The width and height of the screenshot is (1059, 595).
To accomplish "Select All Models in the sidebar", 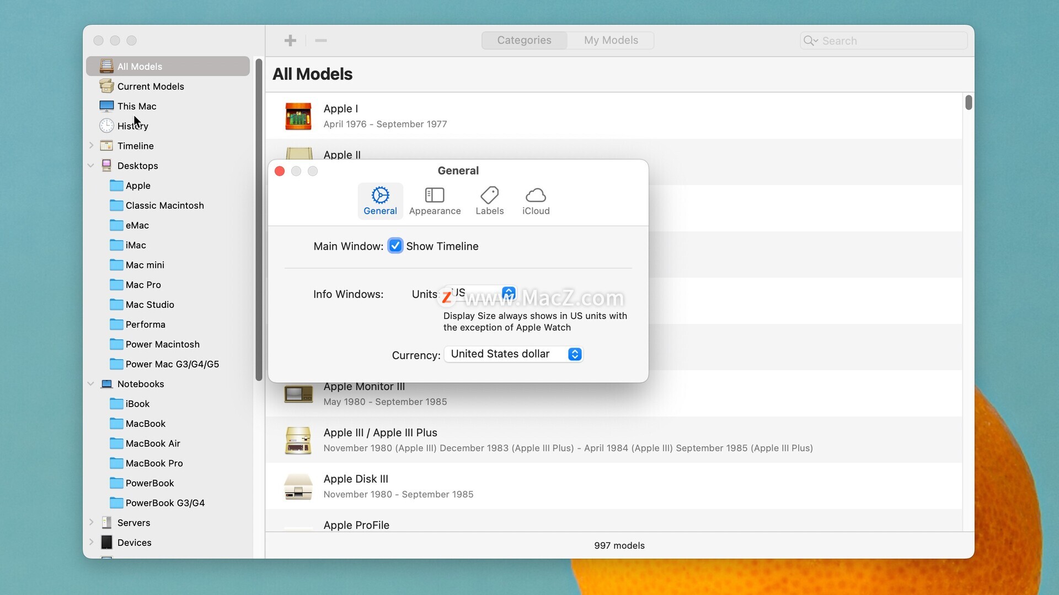I will pyautogui.click(x=168, y=66).
